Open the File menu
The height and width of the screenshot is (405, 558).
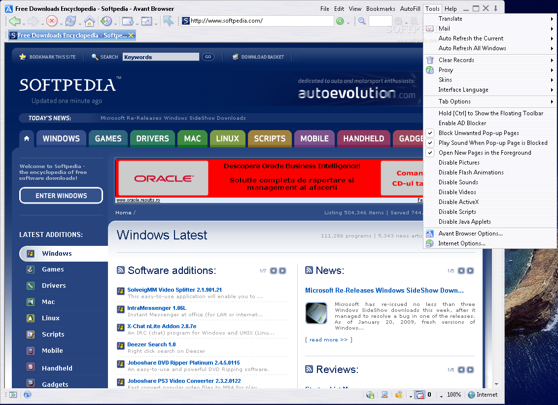click(x=324, y=9)
